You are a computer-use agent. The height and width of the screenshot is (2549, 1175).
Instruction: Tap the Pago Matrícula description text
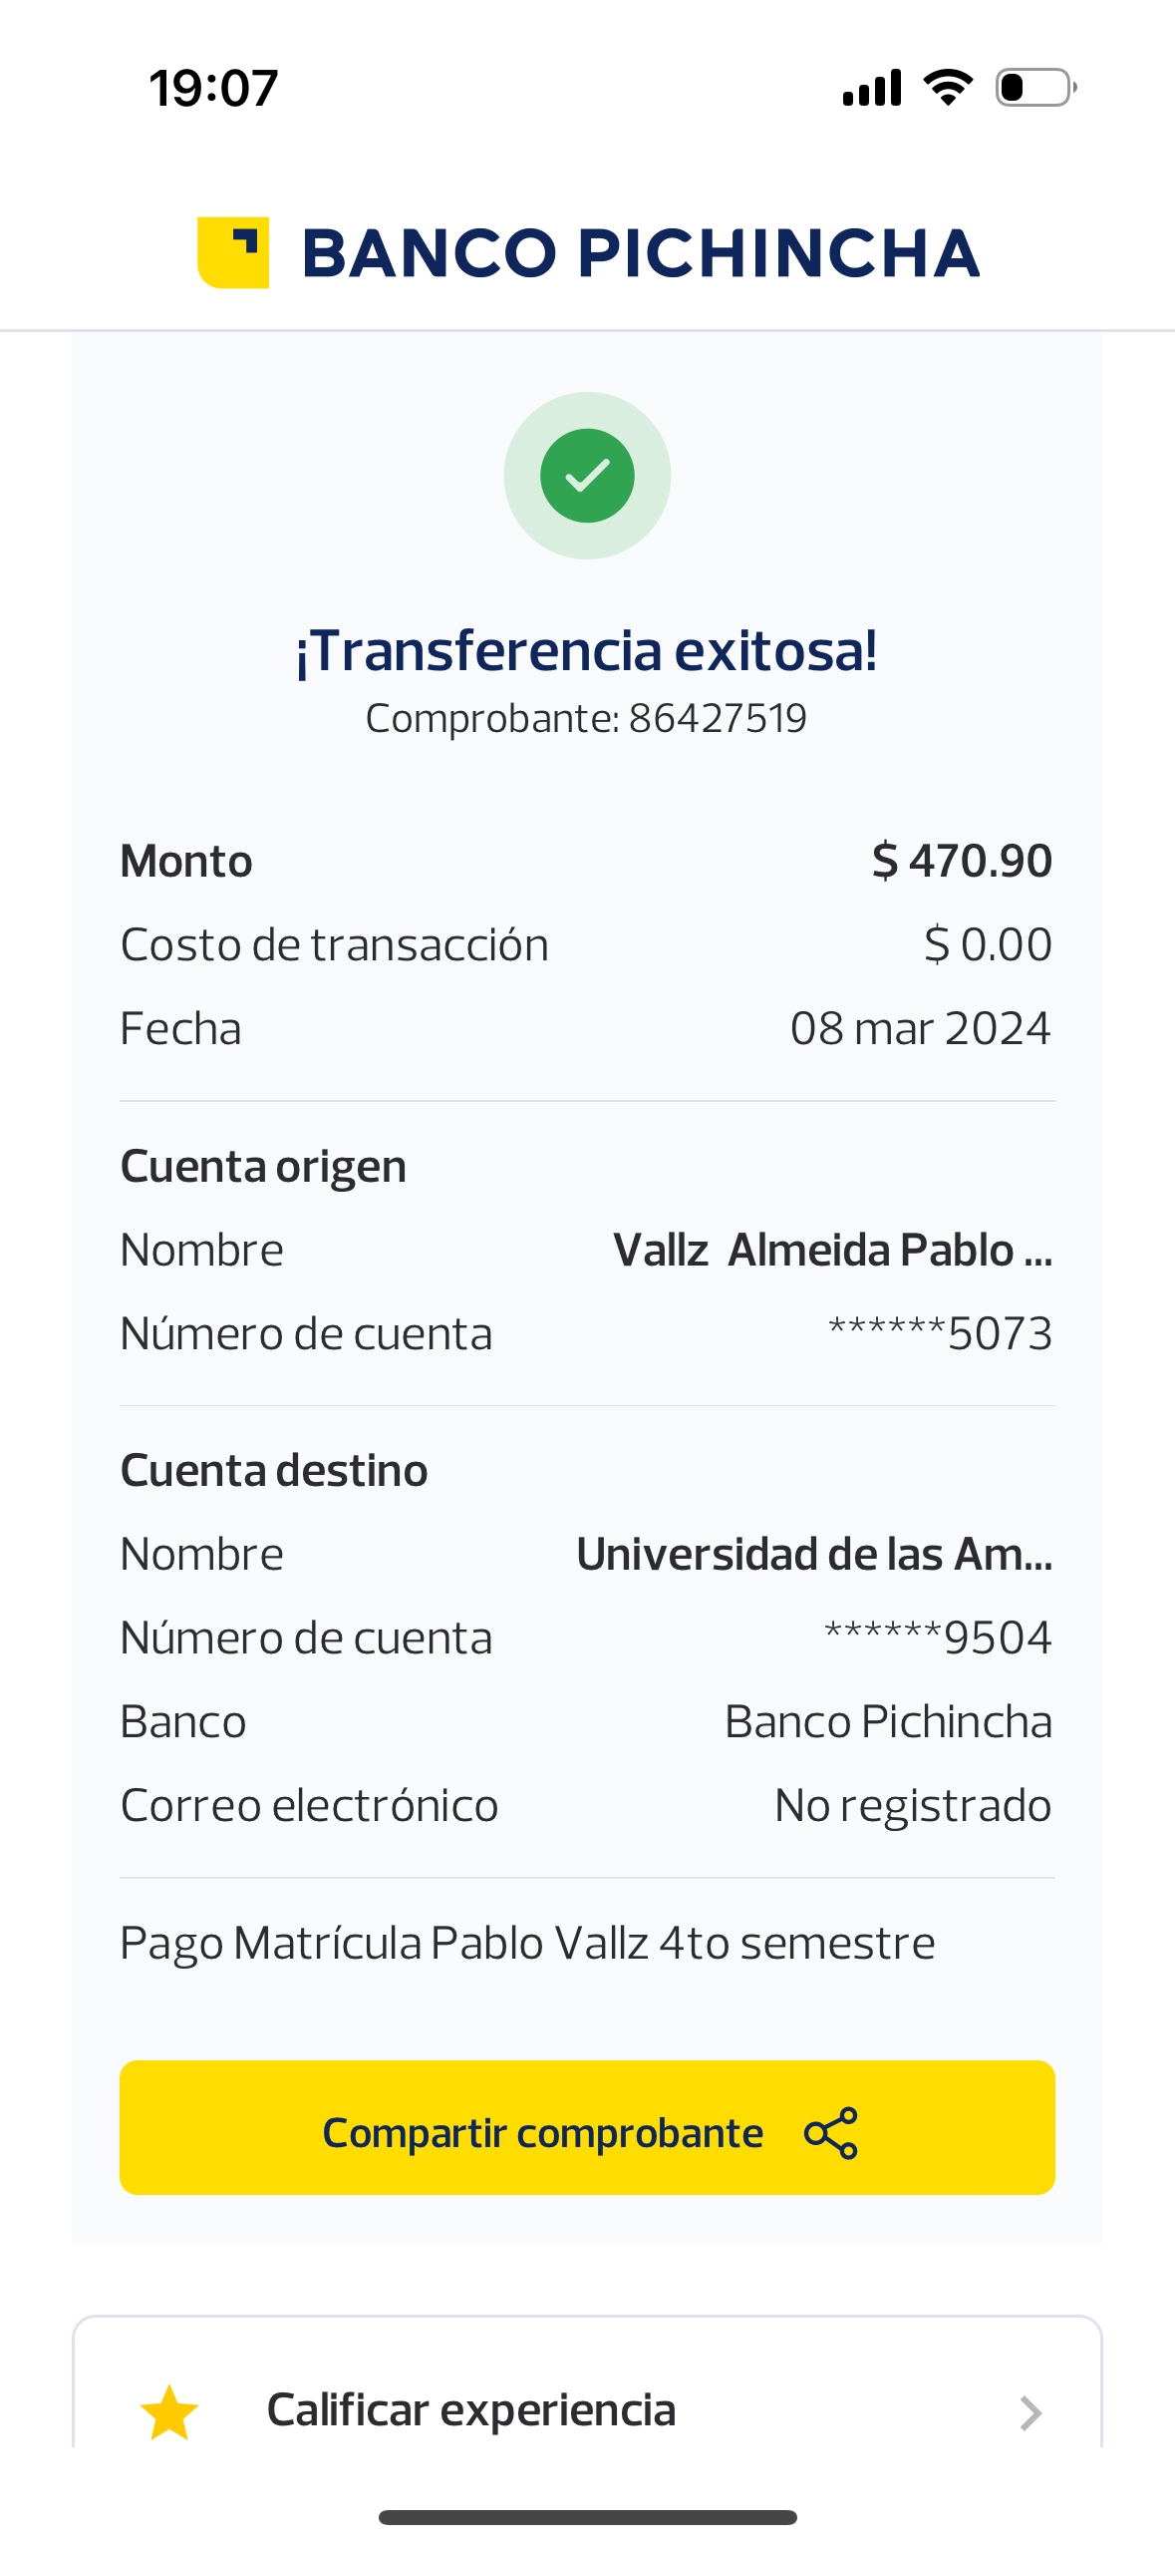(527, 1943)
